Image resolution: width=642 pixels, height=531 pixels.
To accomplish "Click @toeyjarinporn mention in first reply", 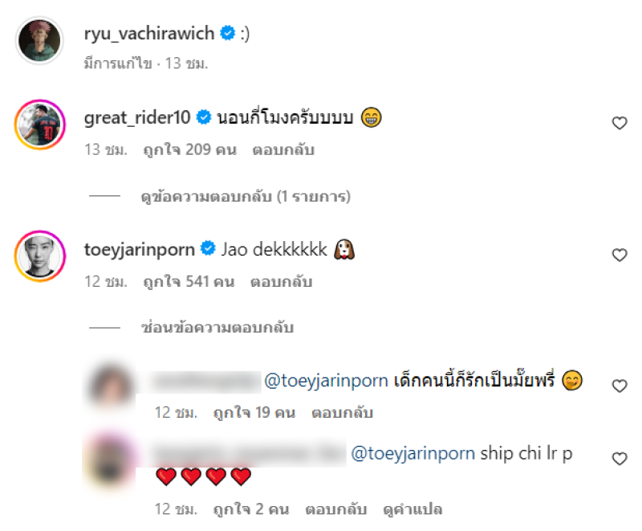I will [x=326, y=381].
